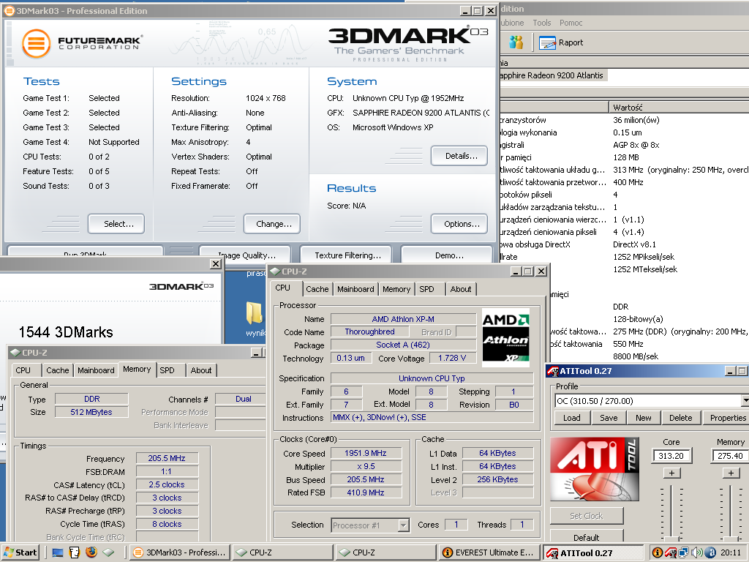749x562 pixels.
Task: Click the ATITool icon in the system tray
Action: click(x=671, y=553)
